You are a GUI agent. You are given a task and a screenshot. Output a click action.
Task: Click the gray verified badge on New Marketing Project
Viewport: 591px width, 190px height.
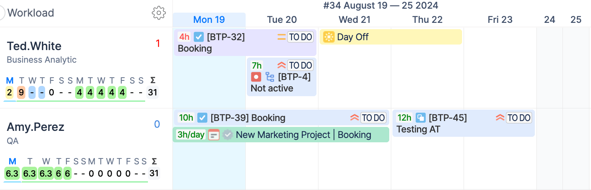pyautogui.click(x=227, y=135)
